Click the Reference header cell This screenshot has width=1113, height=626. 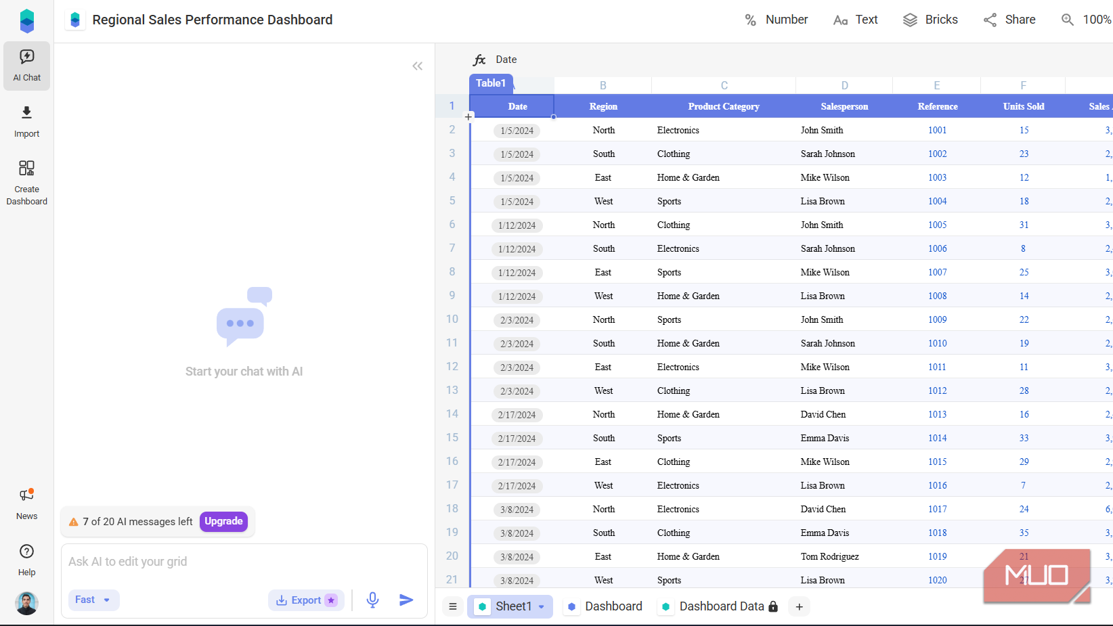click(x=937, y=106)
